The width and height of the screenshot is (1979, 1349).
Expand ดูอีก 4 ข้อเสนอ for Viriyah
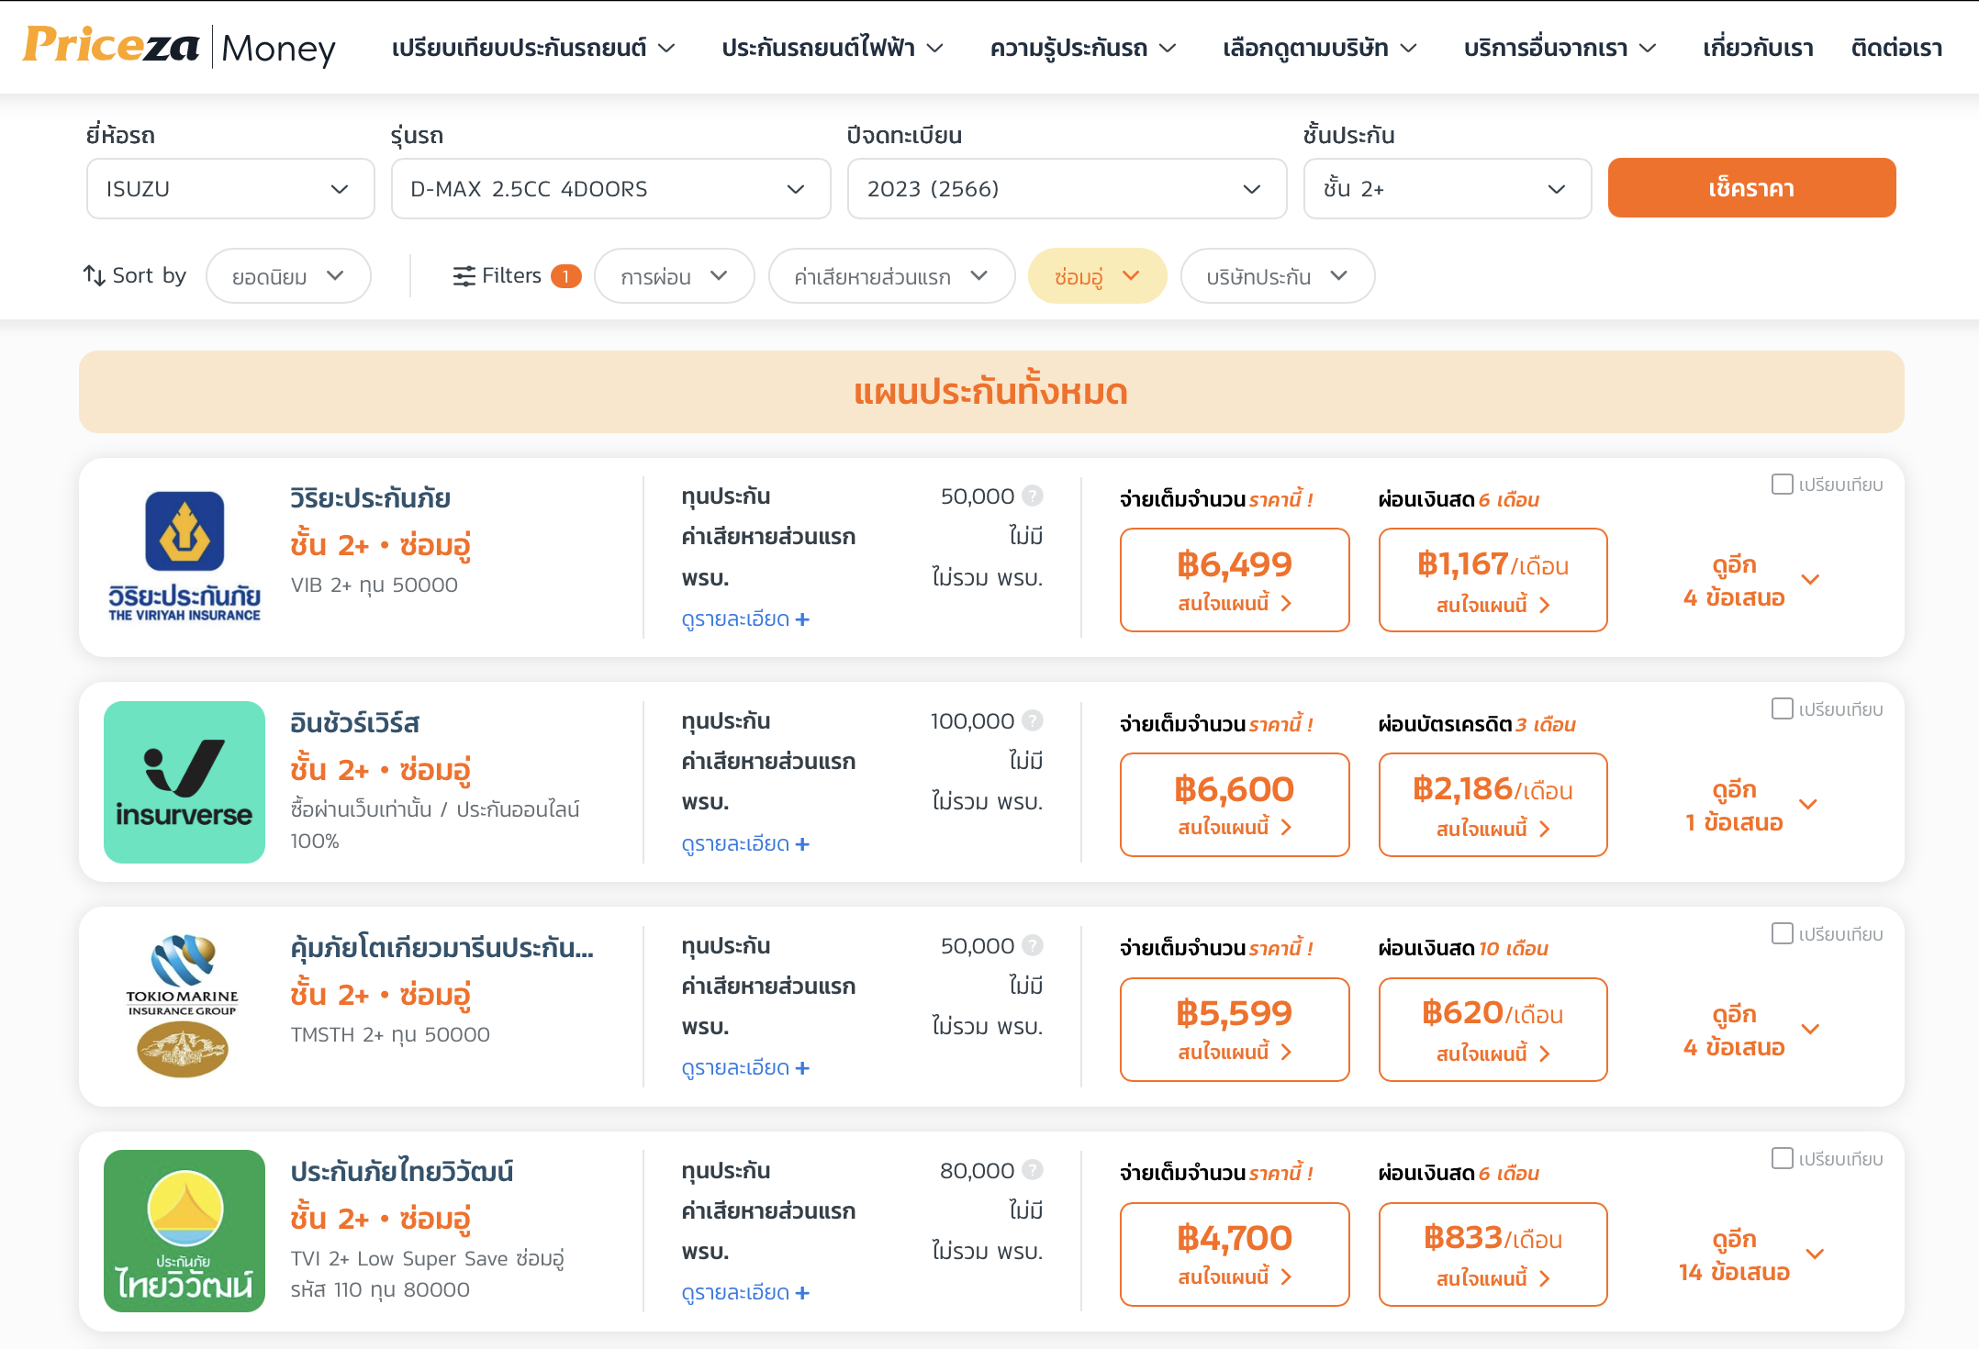click(1750, 581)
